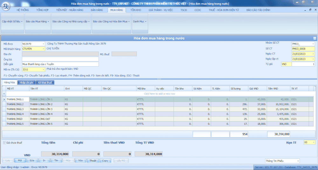Viewport: 318px width, 170px height.
Task: Expand the Danh Mục ribbon menu
Action: 140,22
